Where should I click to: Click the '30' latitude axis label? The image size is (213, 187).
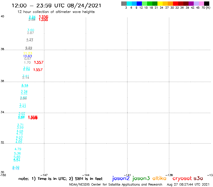[x=2, y=172]
